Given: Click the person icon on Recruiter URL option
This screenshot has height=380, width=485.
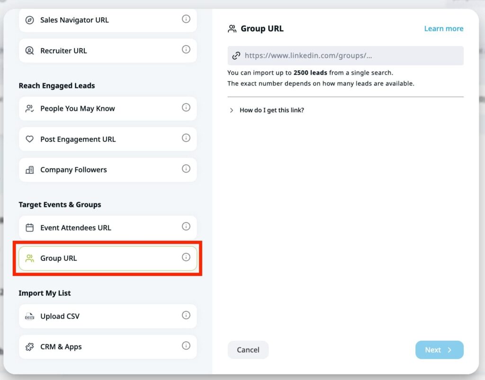Looking at the screenshot, I should 29,50.
